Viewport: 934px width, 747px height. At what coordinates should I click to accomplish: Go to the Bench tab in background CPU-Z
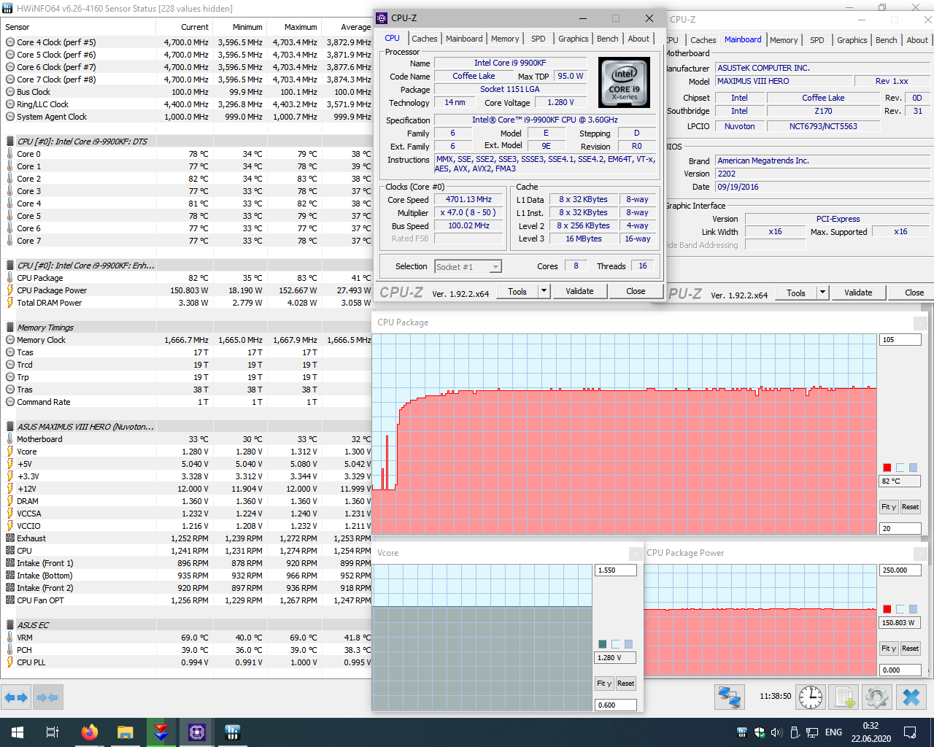tap(887, 40)
